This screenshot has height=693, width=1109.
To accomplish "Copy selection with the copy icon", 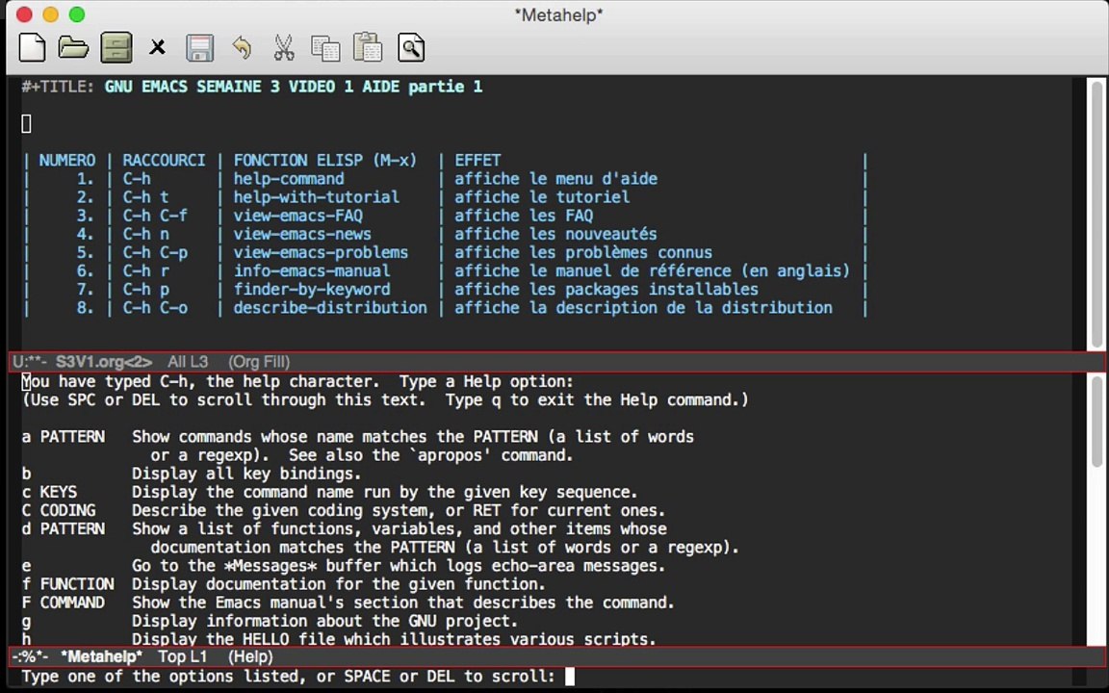I will click(325, 48).
